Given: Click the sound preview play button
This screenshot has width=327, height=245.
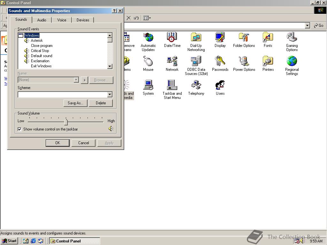Looking at the screenshot, I should coord(84,80).
